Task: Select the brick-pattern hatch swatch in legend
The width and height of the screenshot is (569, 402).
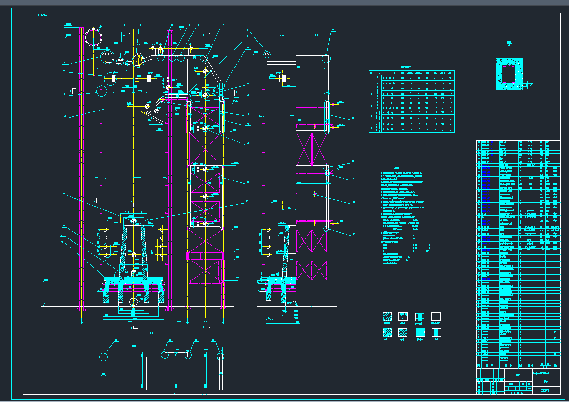Action: click(x=403, y=316)
